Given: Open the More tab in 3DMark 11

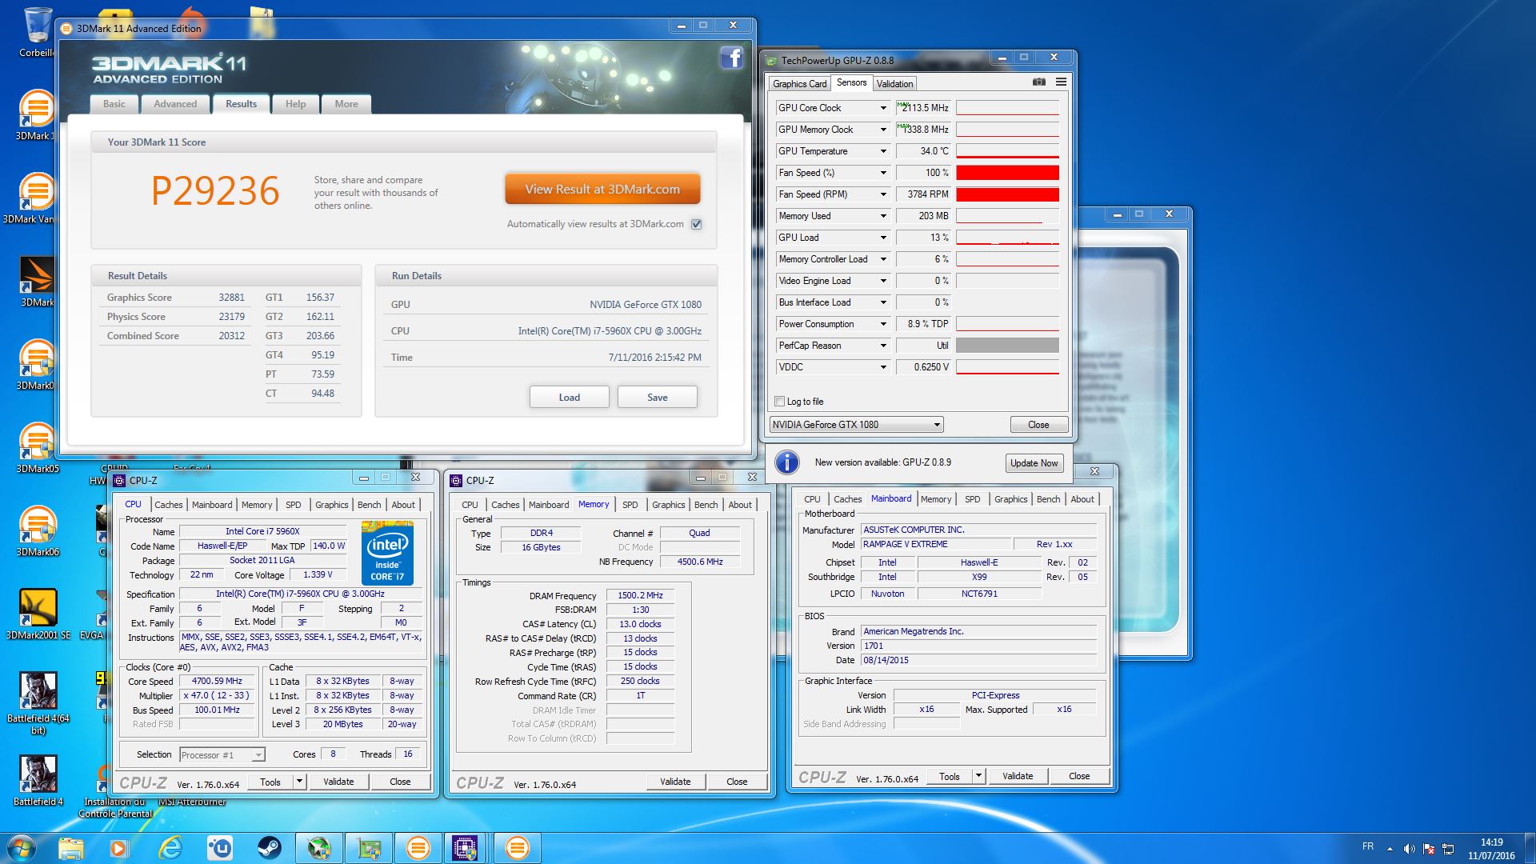Looking at the screenshot, I should coord(346,104).
